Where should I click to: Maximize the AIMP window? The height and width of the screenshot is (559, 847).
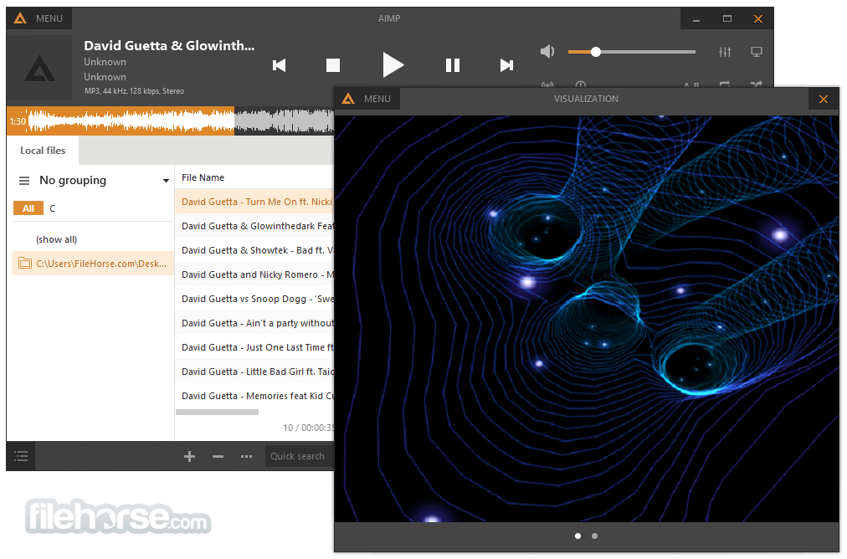[727, 19]
